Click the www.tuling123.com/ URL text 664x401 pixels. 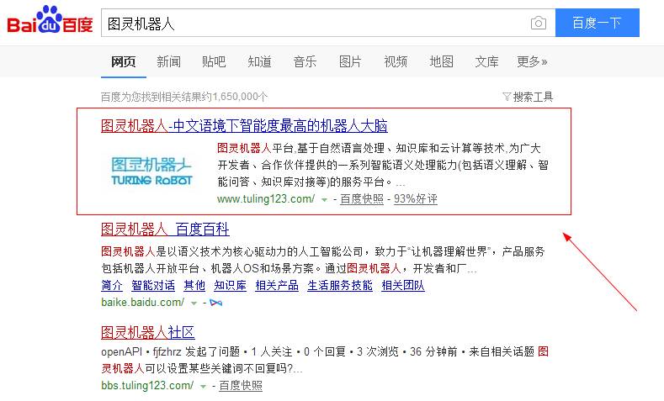[266, 198]
